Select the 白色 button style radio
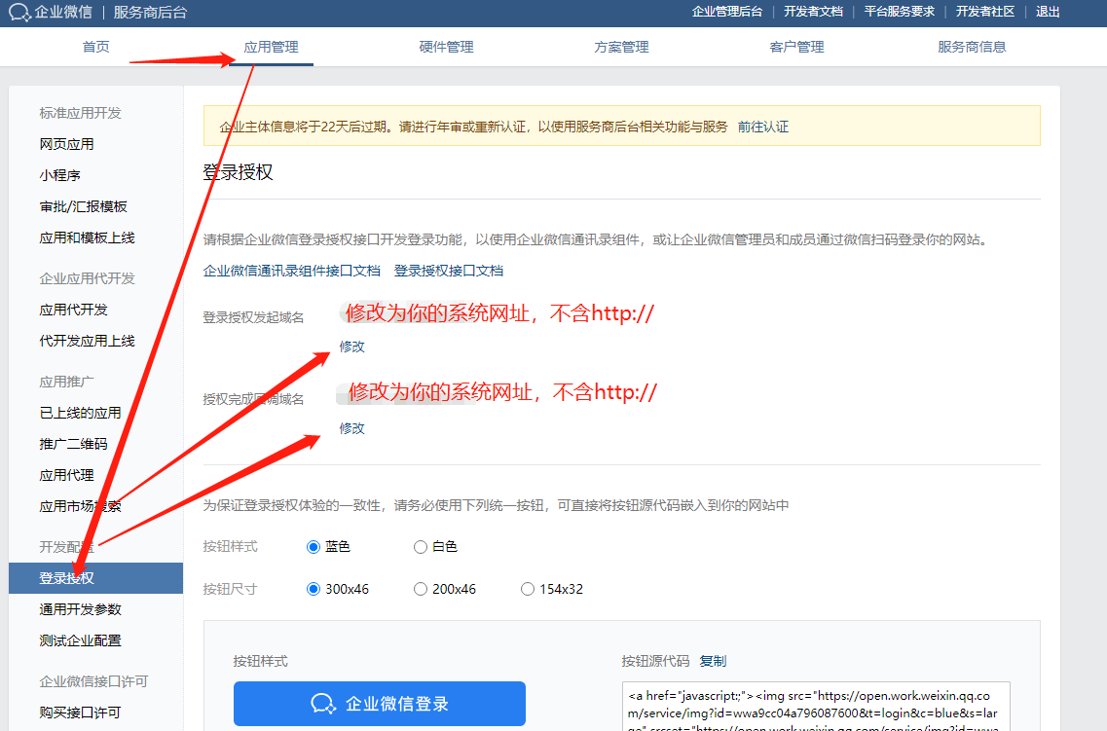 pyautogui.click(x=420, y=547)
